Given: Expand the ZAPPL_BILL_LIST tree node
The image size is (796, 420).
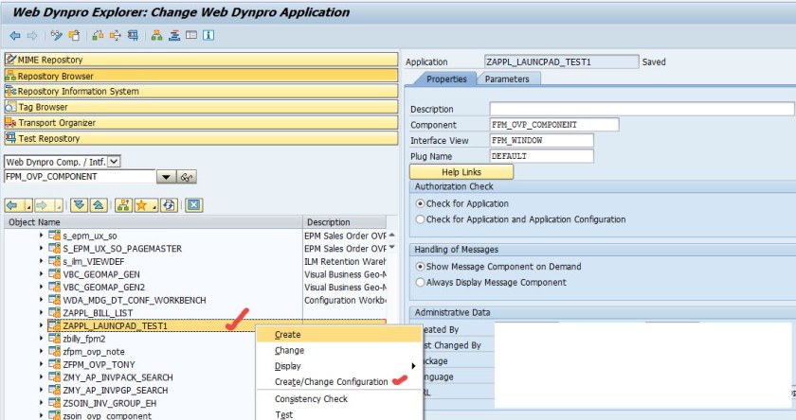Looking at the screenshot, I should click(42, 312).
